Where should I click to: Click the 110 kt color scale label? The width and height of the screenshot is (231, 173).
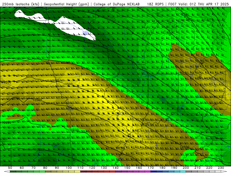tap(81, 168)
